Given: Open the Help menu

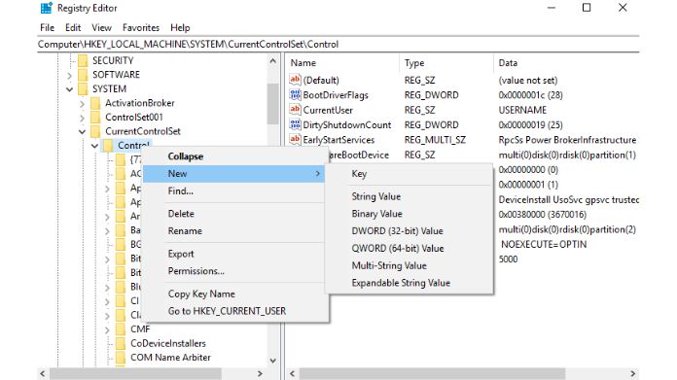Looking at the screenshot, I should tap(180, 27).
